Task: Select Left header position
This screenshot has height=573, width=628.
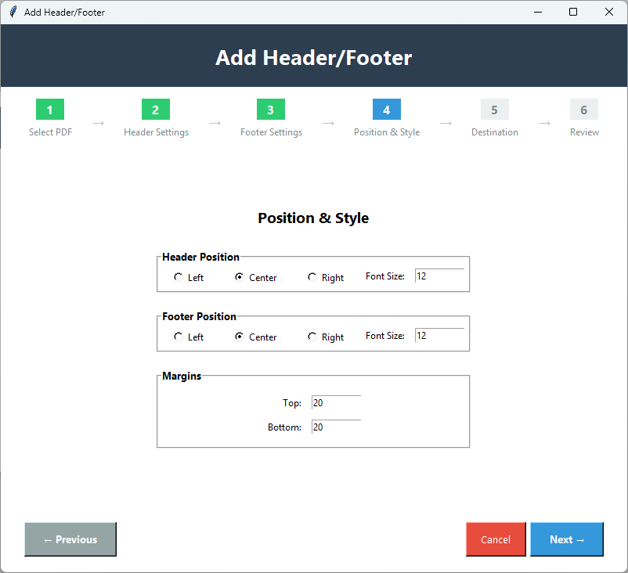Action: [178, 276]
